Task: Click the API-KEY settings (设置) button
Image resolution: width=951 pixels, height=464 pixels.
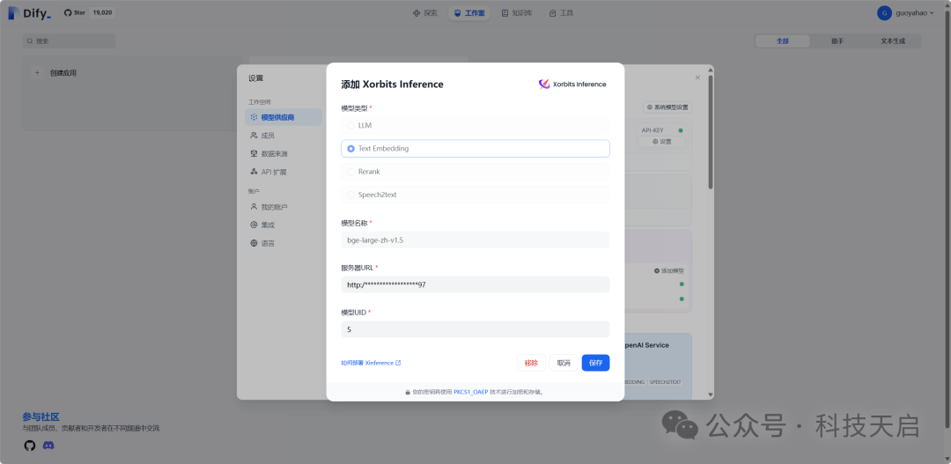Action: pos(661,142)
